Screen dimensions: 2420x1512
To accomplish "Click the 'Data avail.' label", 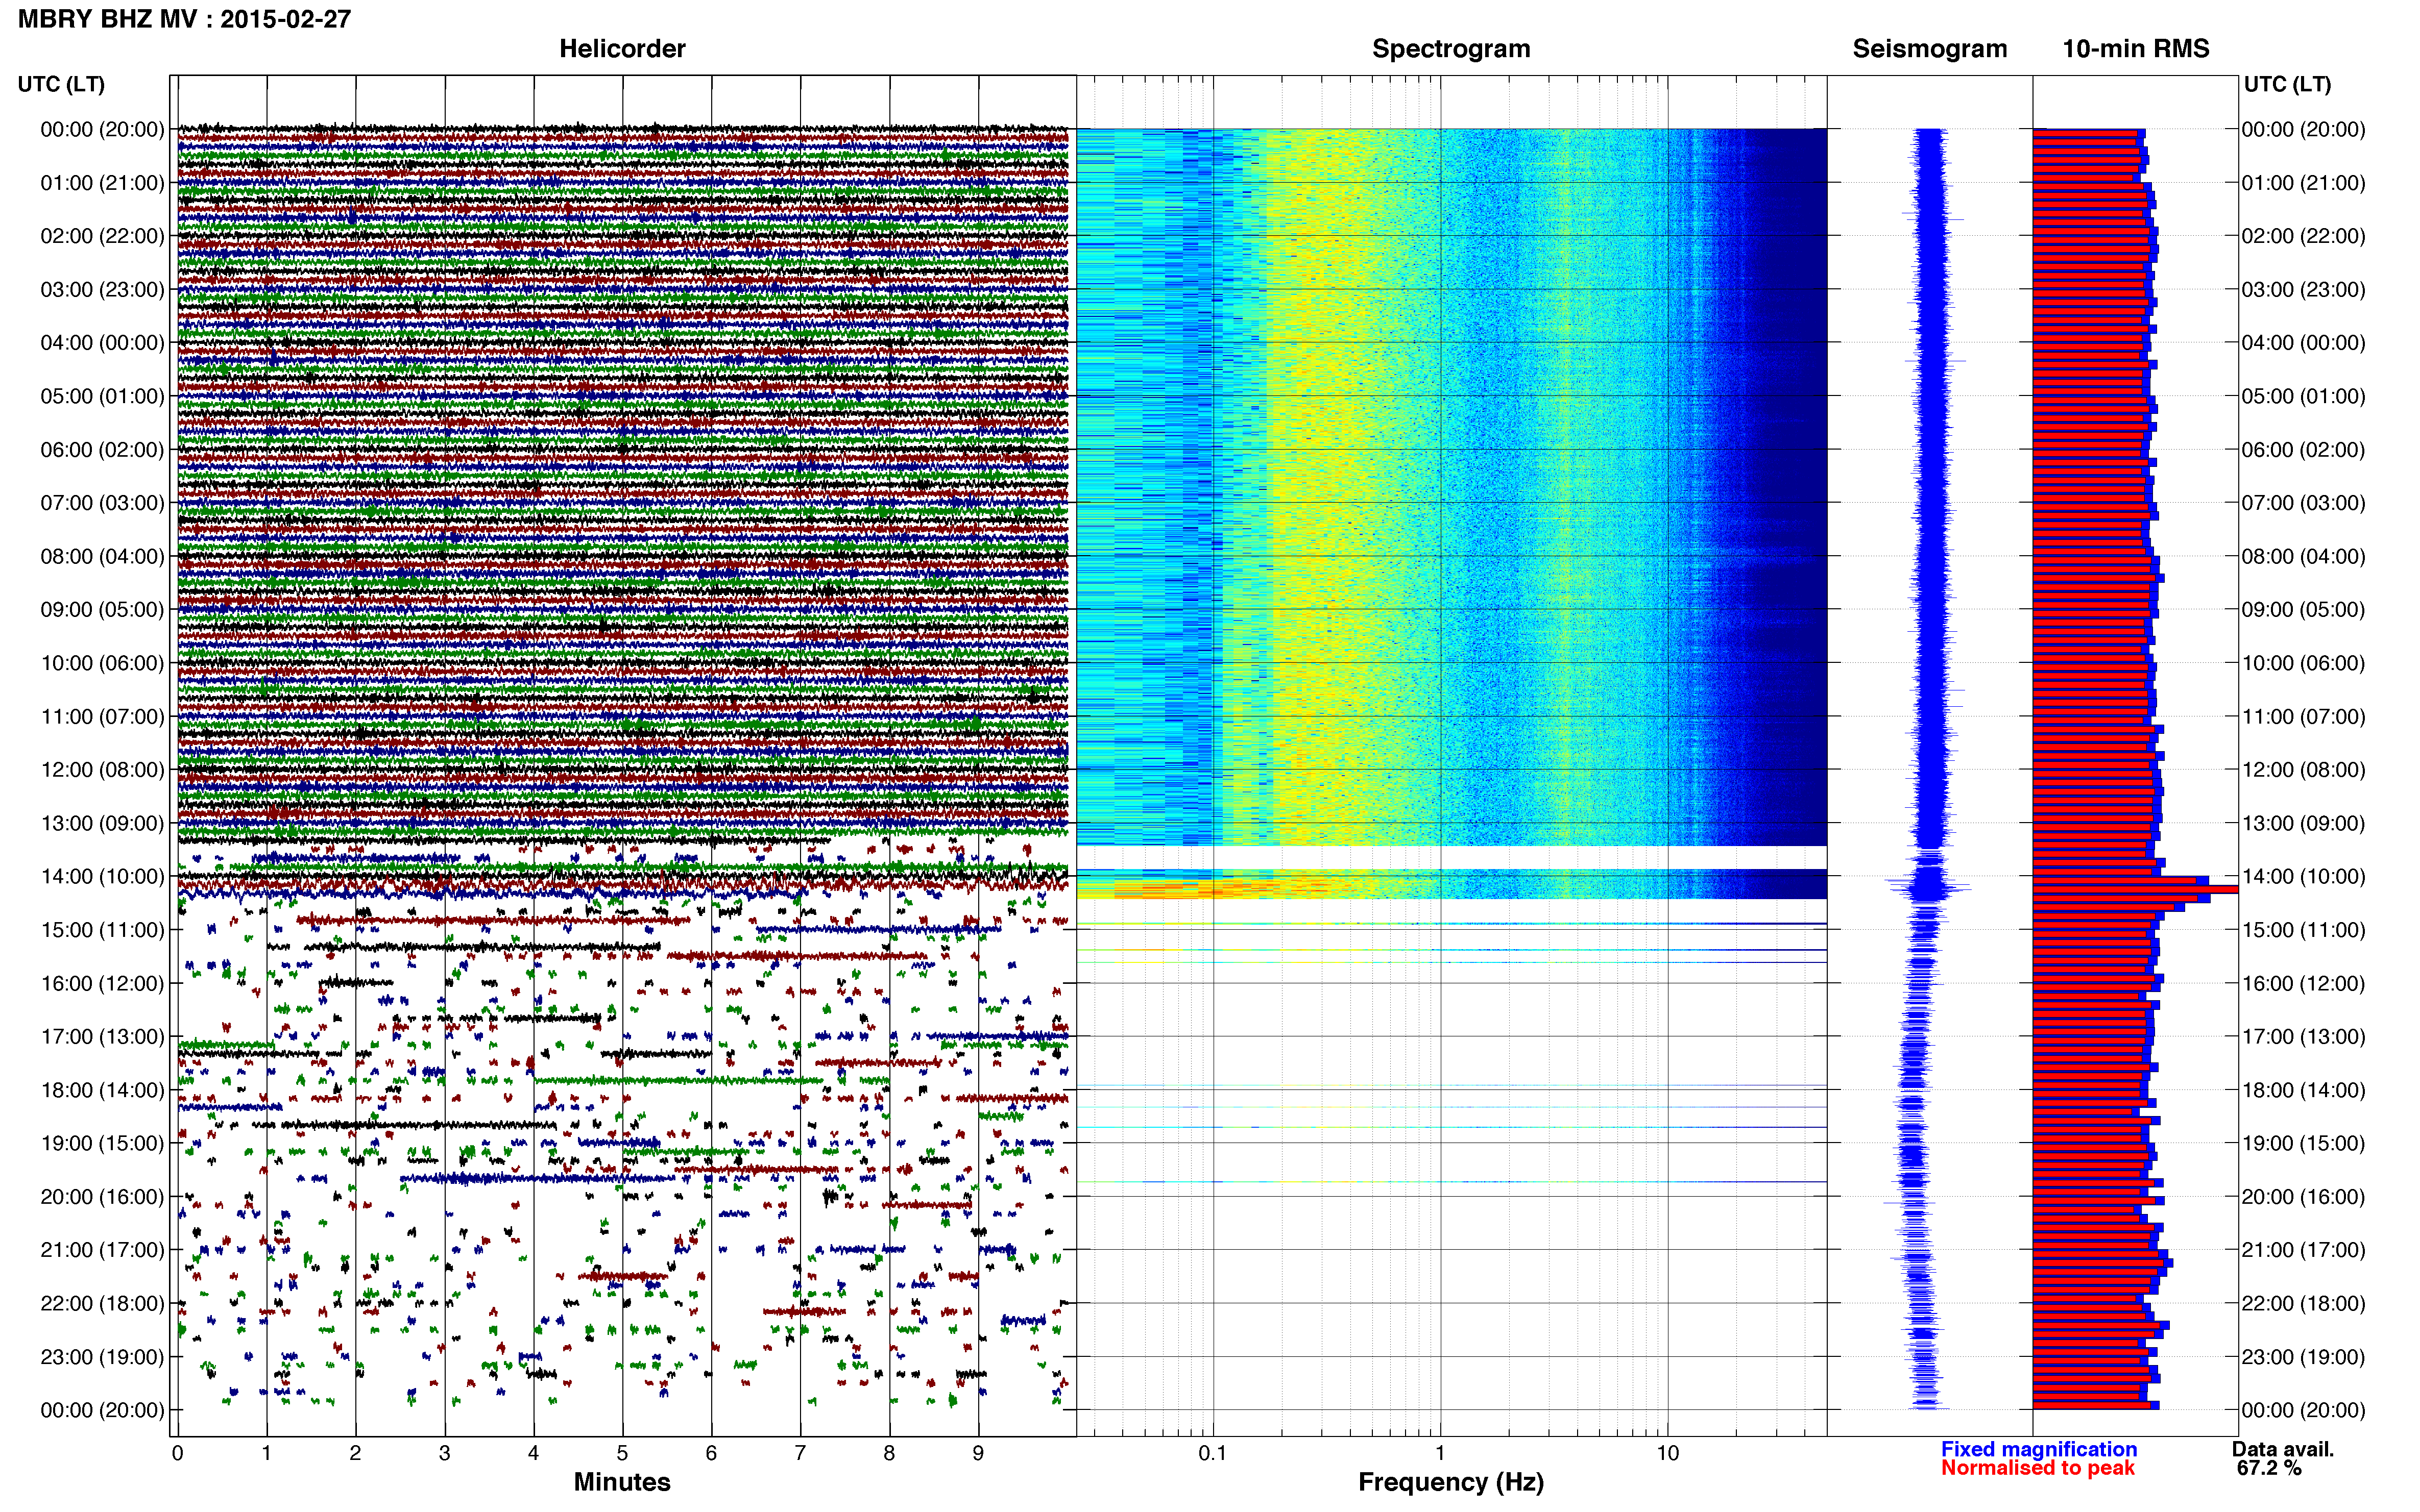I will pyautogui.click(x=2283, y=1449).
